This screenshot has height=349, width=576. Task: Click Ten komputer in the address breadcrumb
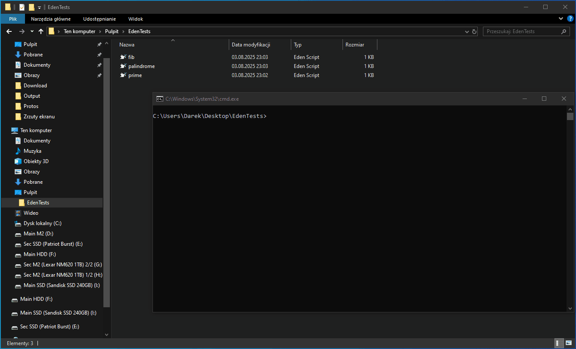(79, 31)
